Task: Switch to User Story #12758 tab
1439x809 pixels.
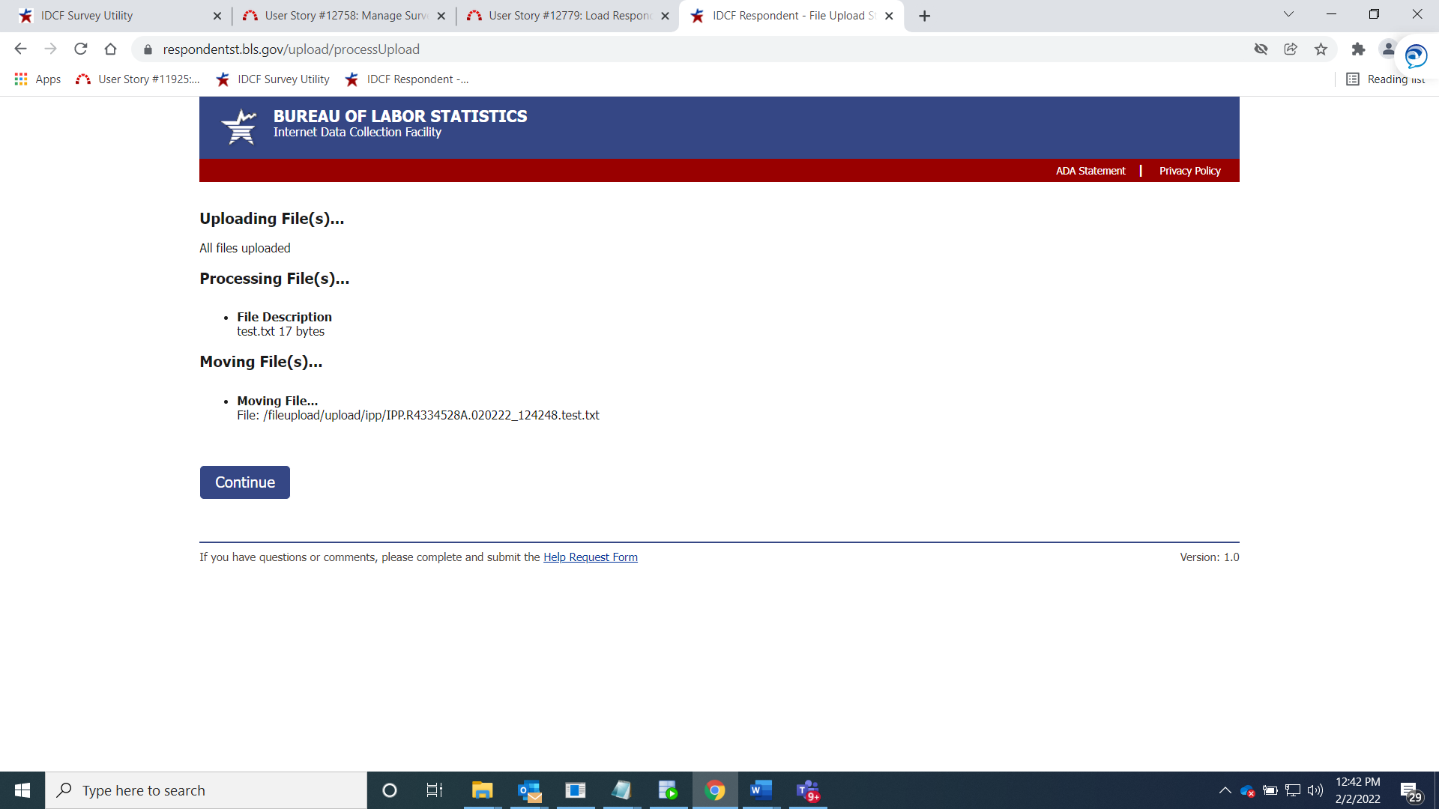Action: point(345,16)
